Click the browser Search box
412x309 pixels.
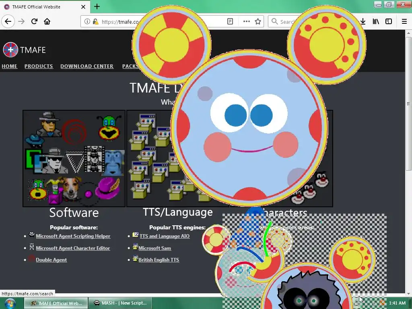point(284,21)
